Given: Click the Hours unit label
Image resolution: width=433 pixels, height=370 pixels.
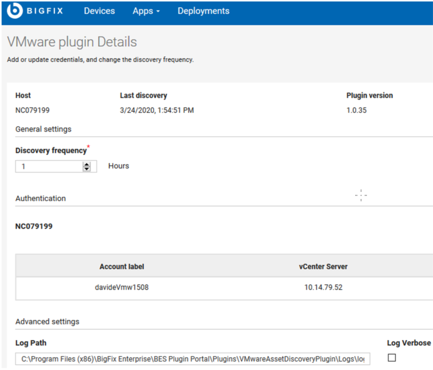Looking at the screenshot, I should [119, 166].
